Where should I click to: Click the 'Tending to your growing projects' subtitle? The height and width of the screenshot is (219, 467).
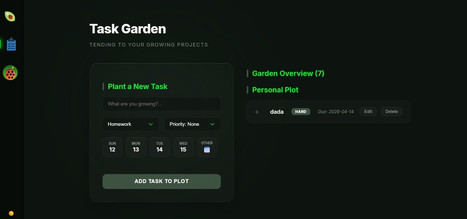(149, 45)
